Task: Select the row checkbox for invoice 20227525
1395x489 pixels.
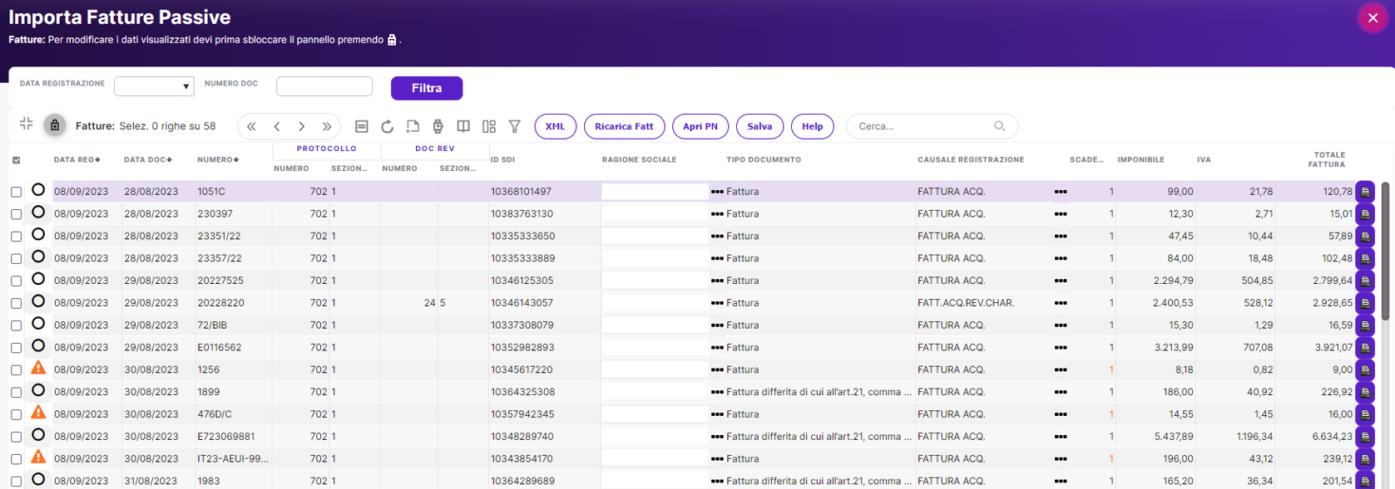Action: pyautogui.click(x=17, y=281)
